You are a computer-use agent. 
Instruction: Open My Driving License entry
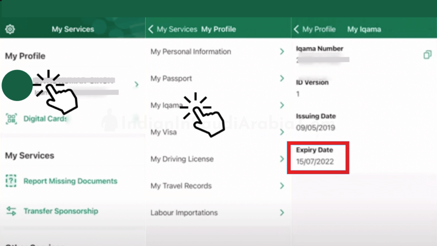(182, 159)
